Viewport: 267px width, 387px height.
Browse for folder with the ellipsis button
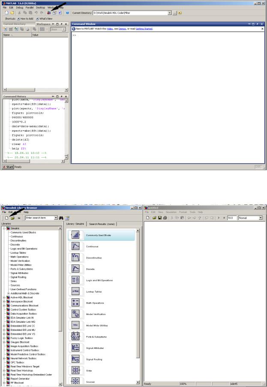[x=175, y=13]
